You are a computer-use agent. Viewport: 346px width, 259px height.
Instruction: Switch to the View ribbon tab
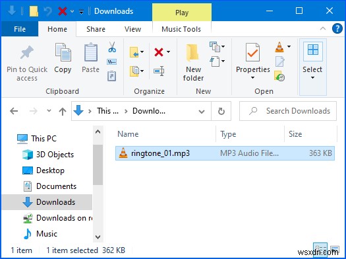[x=132, y=29]
